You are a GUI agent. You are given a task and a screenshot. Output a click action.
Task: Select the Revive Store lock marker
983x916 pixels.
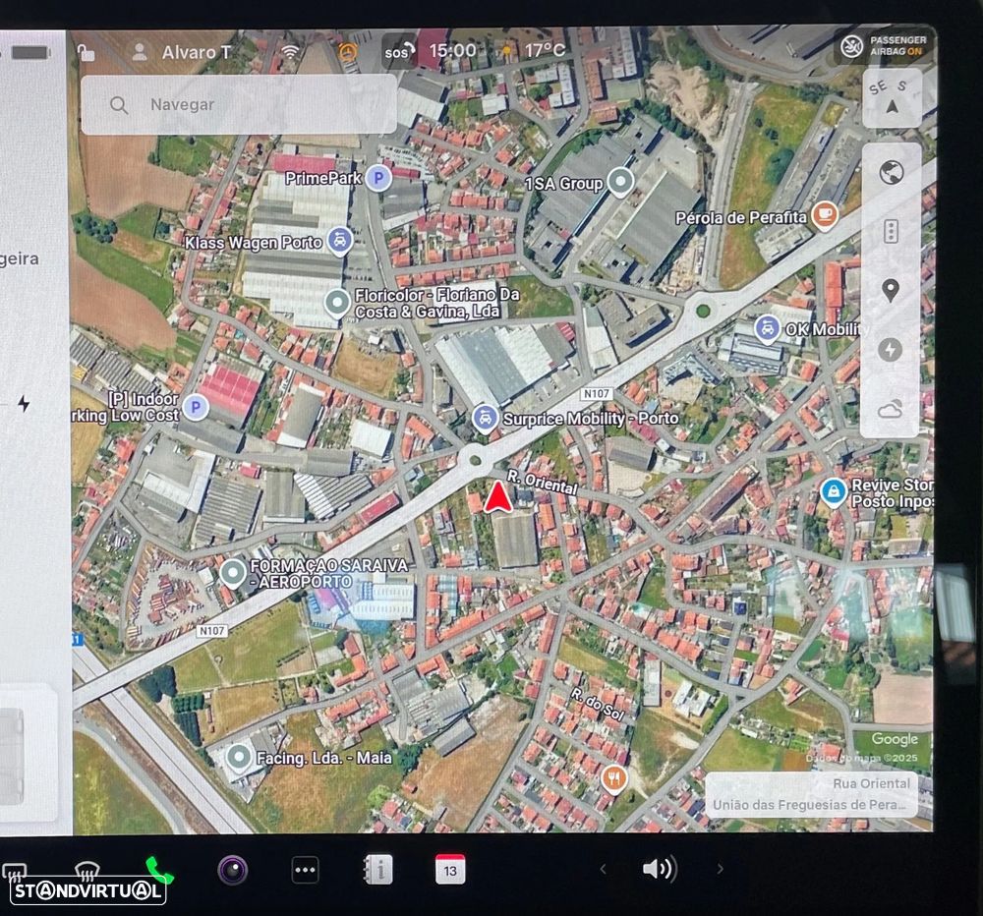point(833,493)
